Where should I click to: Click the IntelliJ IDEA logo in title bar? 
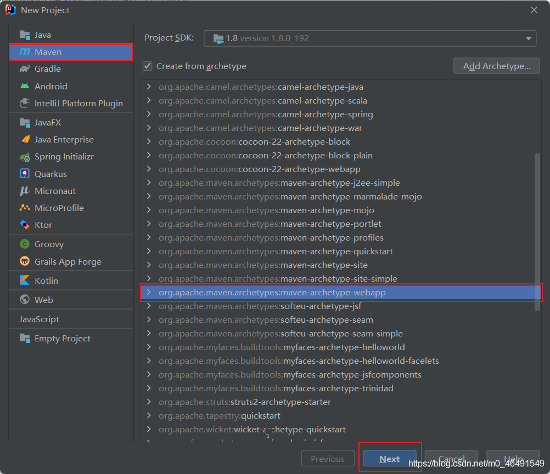point(10,10)
